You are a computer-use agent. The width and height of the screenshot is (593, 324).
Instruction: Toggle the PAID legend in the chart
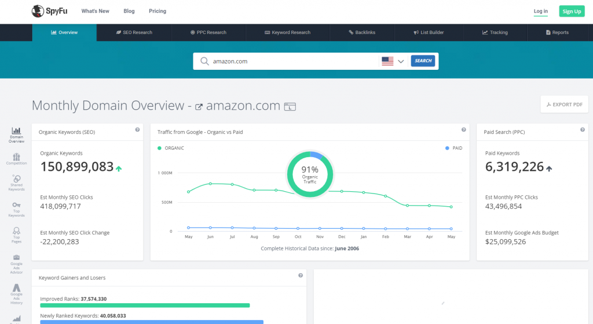click(454, 148)
